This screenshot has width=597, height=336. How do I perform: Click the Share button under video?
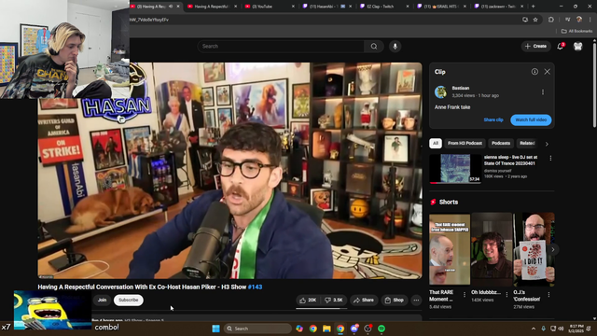(x=364, y=301)
